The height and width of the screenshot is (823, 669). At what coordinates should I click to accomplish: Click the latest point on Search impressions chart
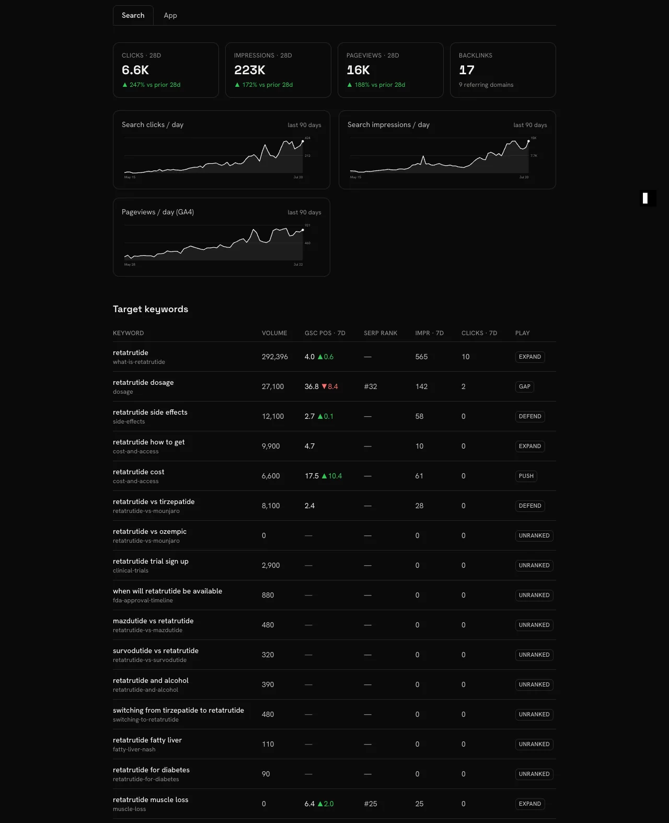528,141
